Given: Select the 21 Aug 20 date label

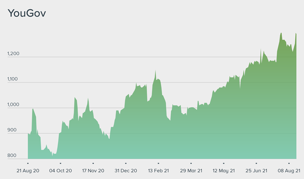Looking at the screenshot, I should click(28, 171).
